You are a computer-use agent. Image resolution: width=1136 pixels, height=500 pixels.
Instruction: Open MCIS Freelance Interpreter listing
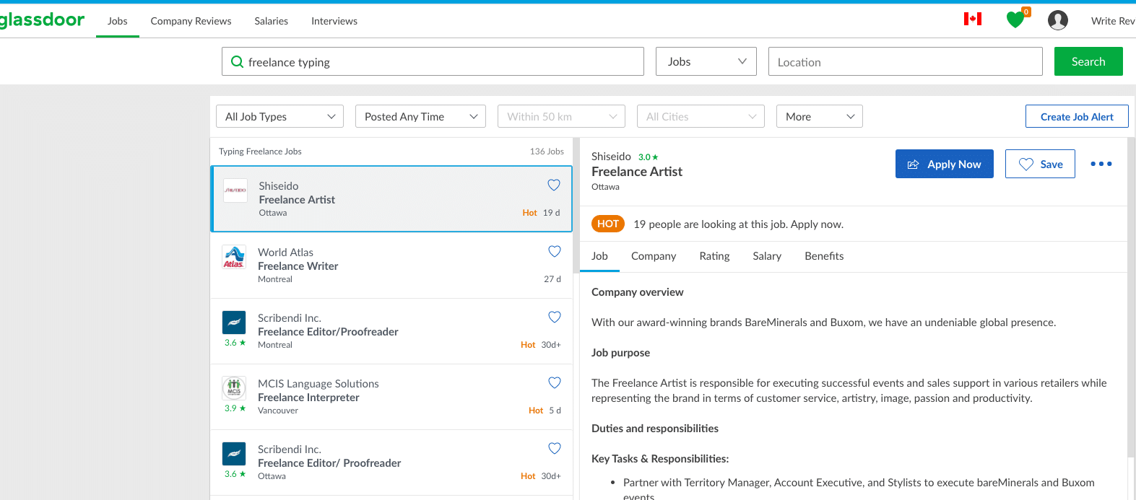(391, 397)
